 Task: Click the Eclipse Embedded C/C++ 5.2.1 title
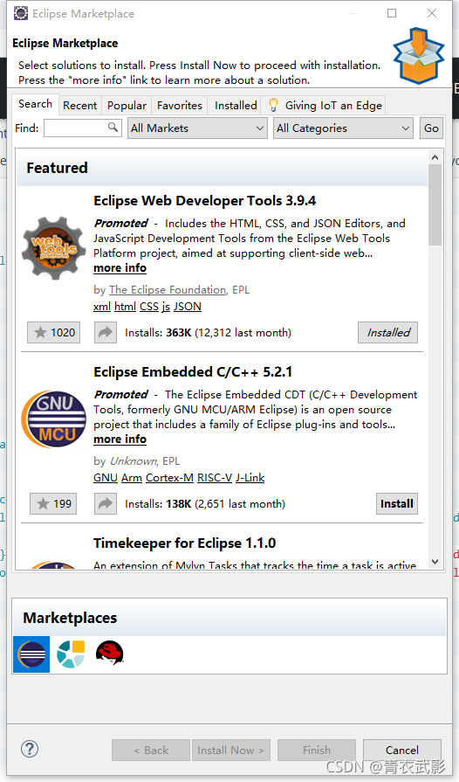193,372
